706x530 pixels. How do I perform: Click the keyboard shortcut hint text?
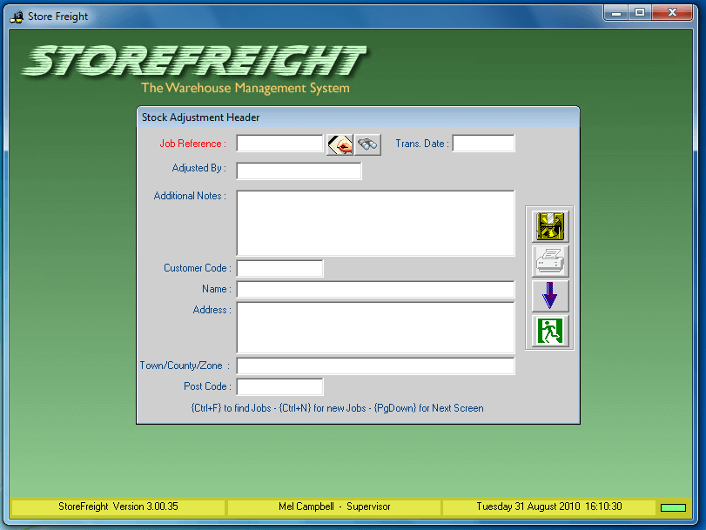(x=337, y=408)
